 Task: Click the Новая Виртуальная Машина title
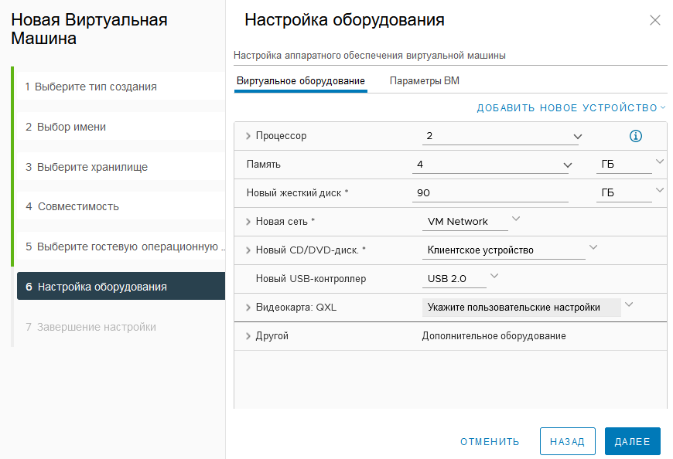pos(89,29)
